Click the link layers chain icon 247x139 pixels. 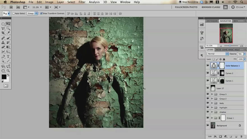[x=210, y=136]
